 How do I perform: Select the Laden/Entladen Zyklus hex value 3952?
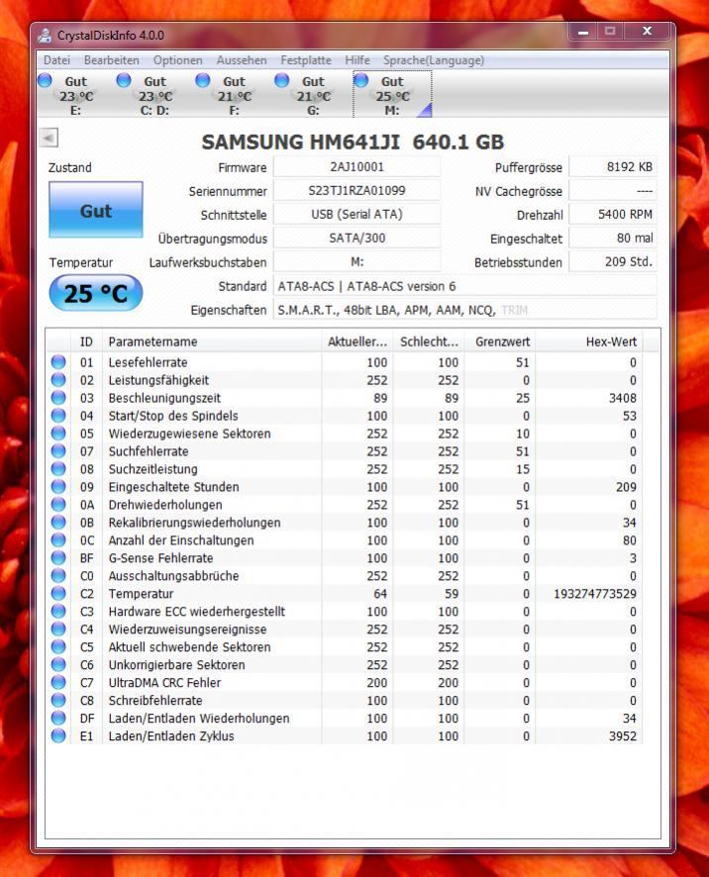tap(622, 736)
